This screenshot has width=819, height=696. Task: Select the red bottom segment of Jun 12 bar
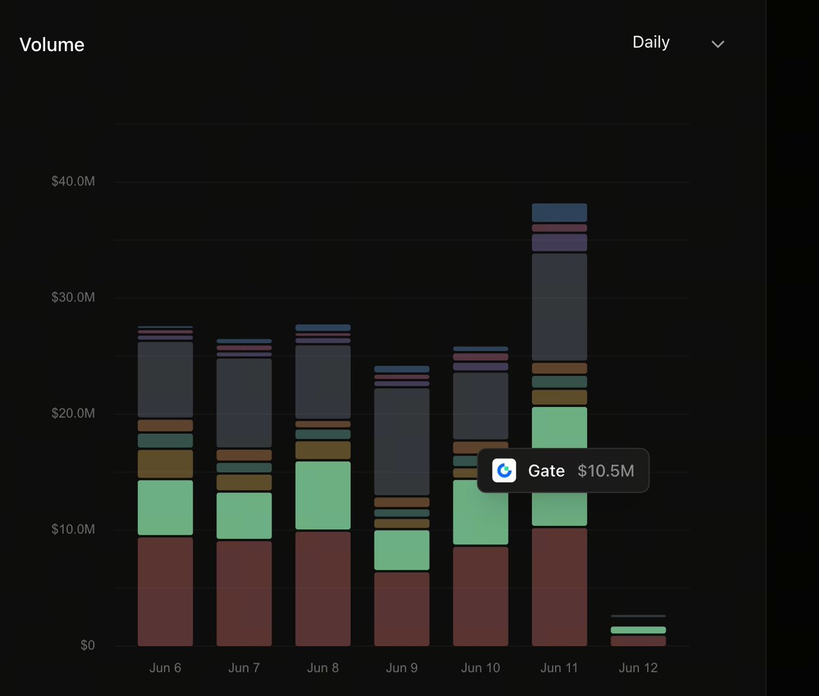coord(638,641)
